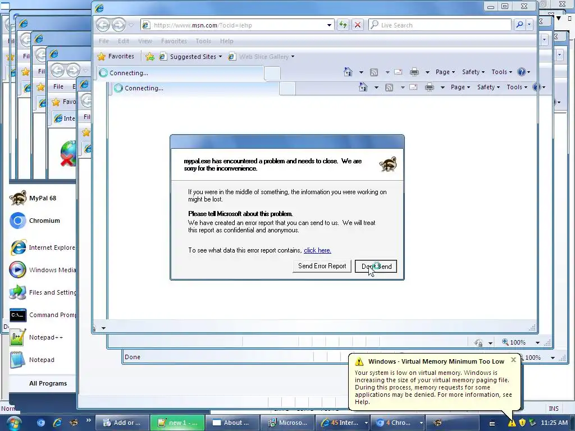Open the Web Slice Gallery dropdown

point(261,57)
